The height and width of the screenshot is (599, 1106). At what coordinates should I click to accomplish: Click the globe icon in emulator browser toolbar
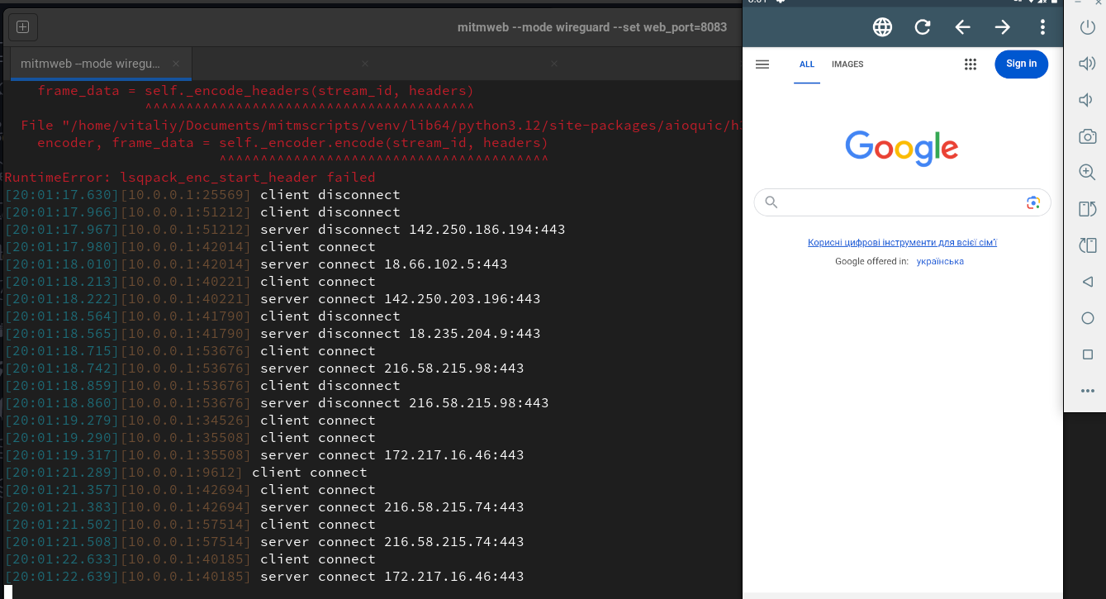(x=882, y=27)
